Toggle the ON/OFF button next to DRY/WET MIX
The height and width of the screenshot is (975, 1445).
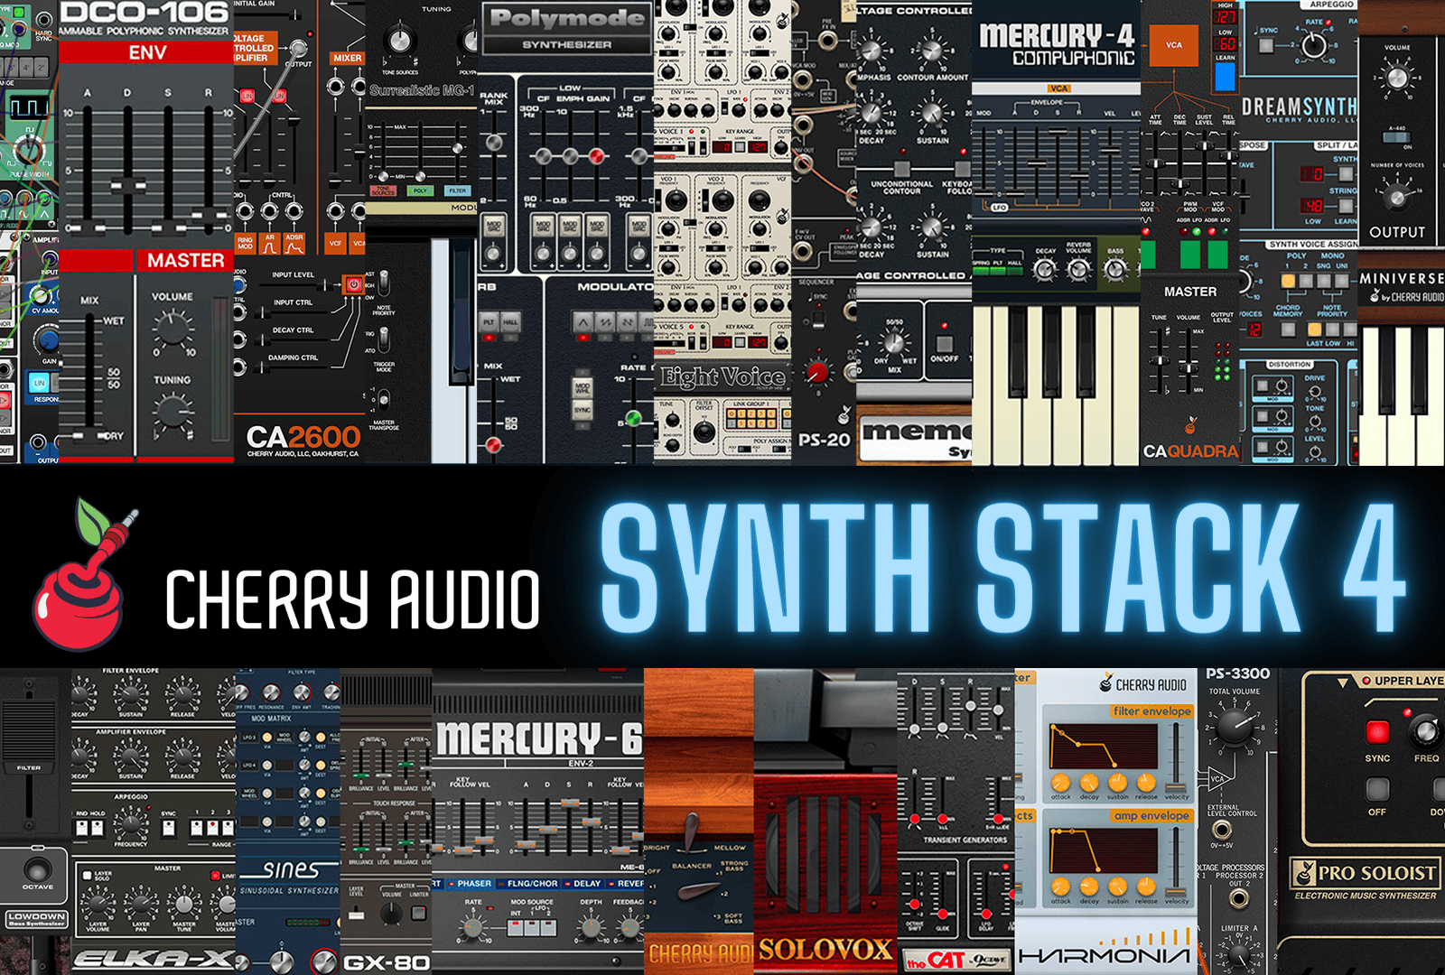944,344
